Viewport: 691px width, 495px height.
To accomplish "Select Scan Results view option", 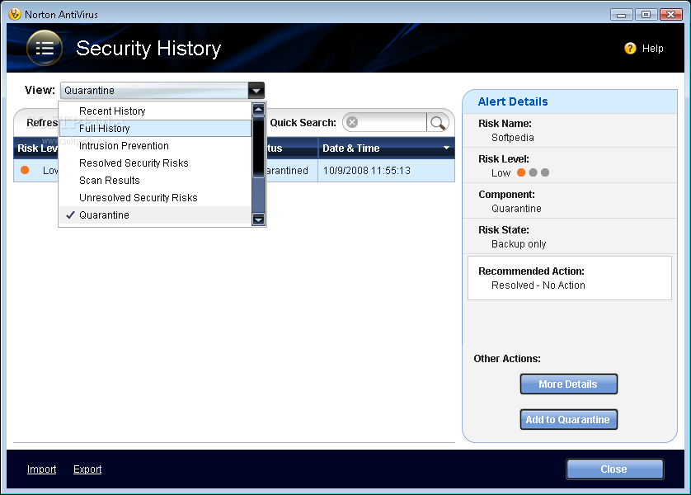I will click(155, 181).
